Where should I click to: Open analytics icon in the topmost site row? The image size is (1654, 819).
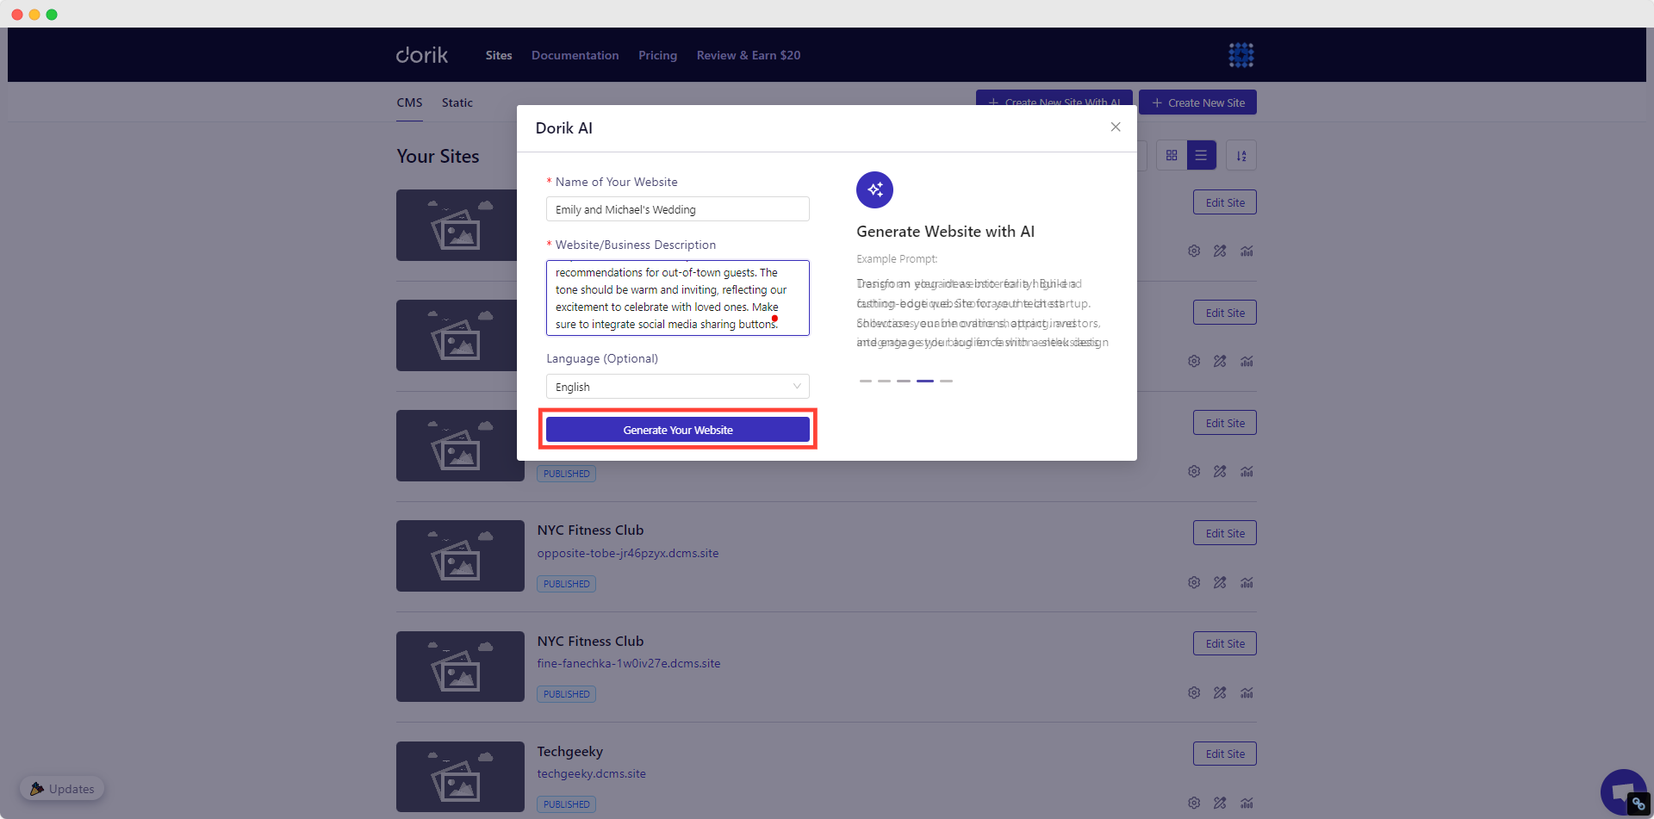point(1247,251)
